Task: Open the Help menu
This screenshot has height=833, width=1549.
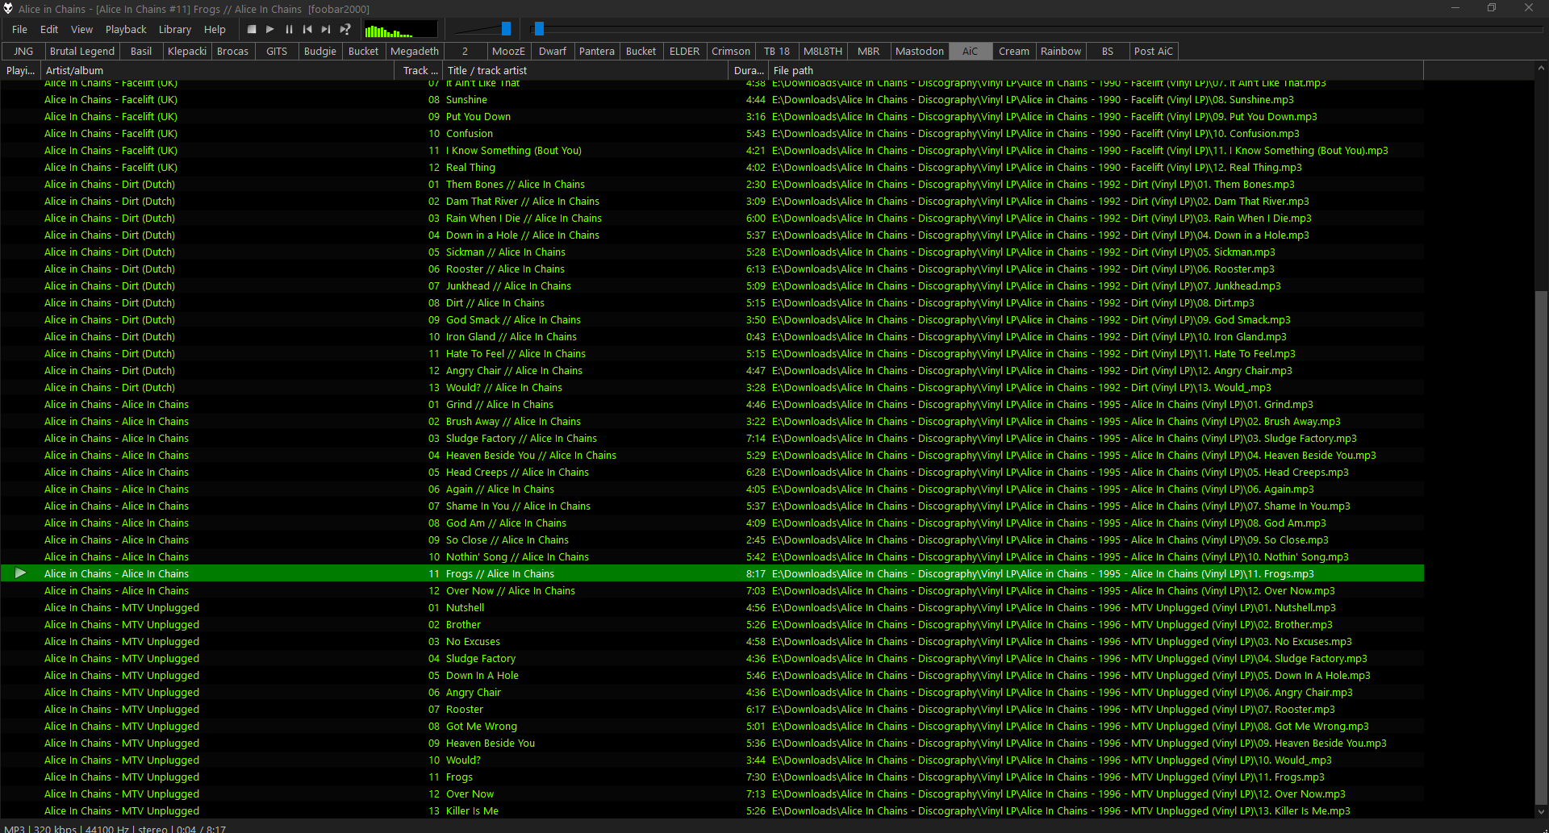Action: 215,30
